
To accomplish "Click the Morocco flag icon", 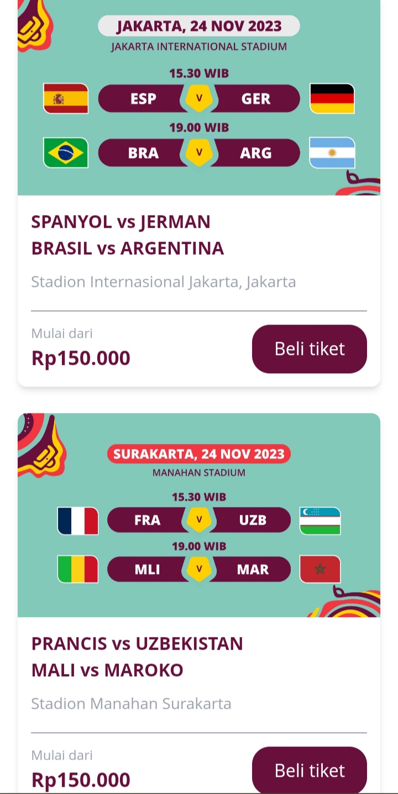I will [320, 569].
